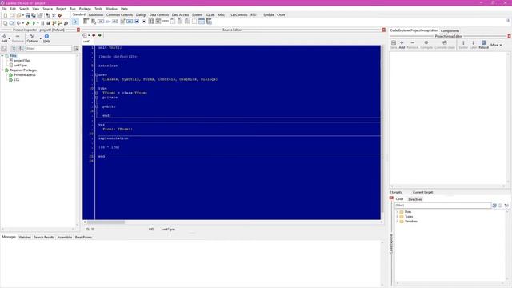Expand the Types node in Code Explorer
Viewport: 512px width, 288px height.
pos(397,217)
